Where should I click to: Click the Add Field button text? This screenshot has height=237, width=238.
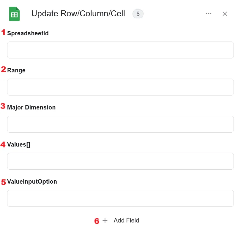126,220
